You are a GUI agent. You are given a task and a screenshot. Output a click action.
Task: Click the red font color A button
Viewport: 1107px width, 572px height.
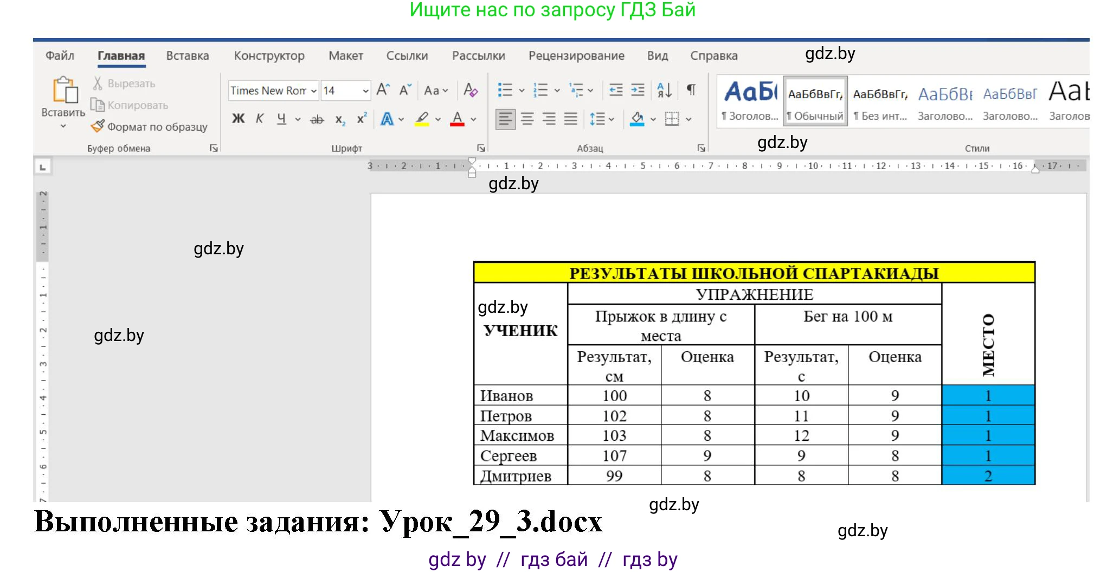458,119
